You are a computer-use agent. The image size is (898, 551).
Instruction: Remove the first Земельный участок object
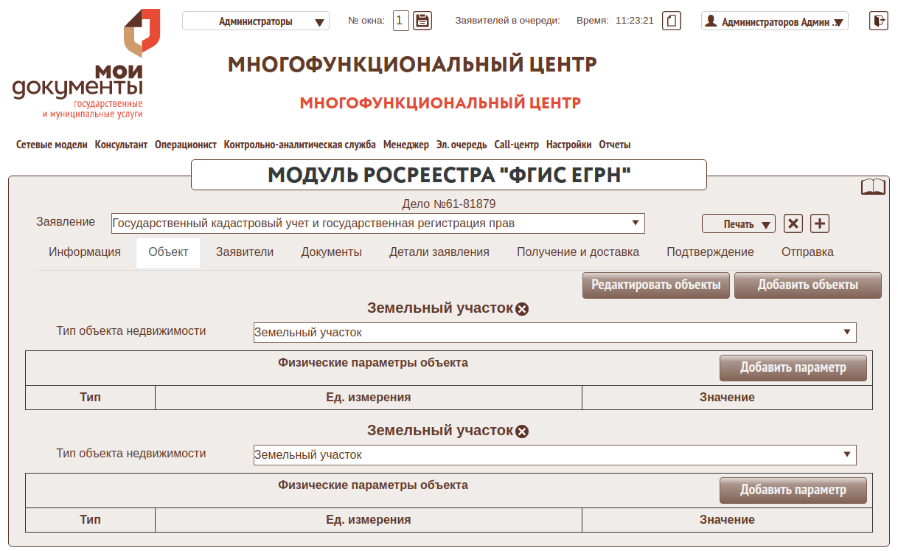[522, 309]
